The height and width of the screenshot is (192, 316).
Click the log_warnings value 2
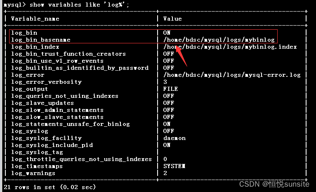pyautogui.click(x=165, y=173)
